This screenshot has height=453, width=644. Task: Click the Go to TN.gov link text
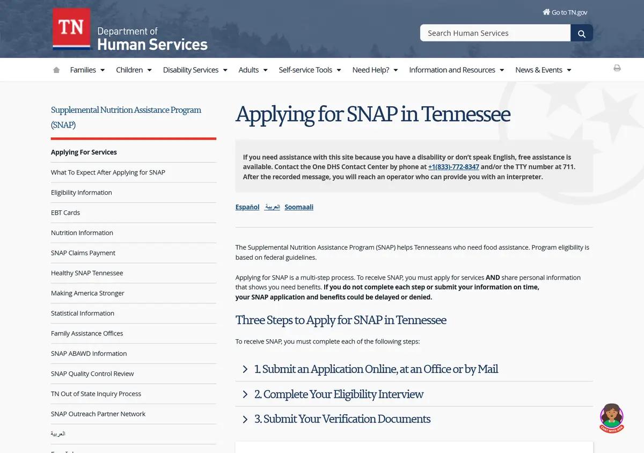(569, 12)
